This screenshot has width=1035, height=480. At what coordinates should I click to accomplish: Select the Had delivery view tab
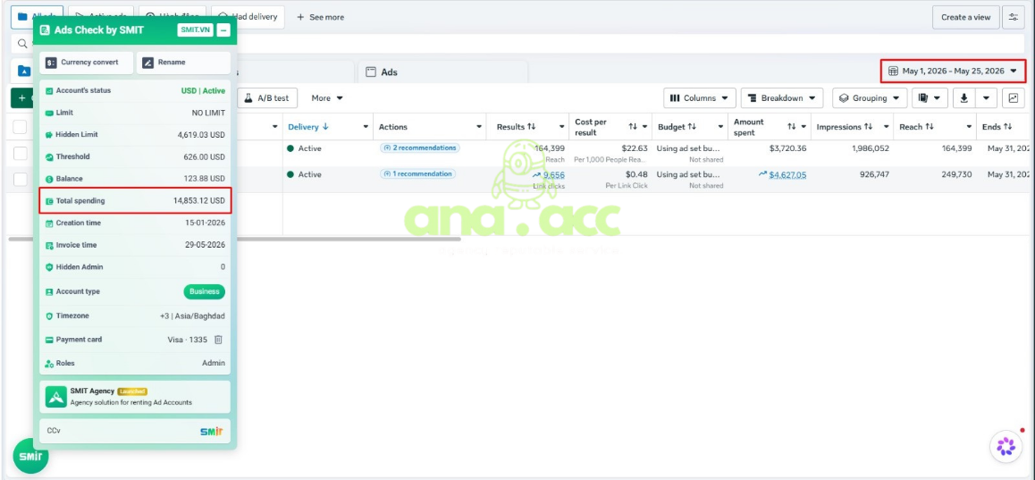248,17
